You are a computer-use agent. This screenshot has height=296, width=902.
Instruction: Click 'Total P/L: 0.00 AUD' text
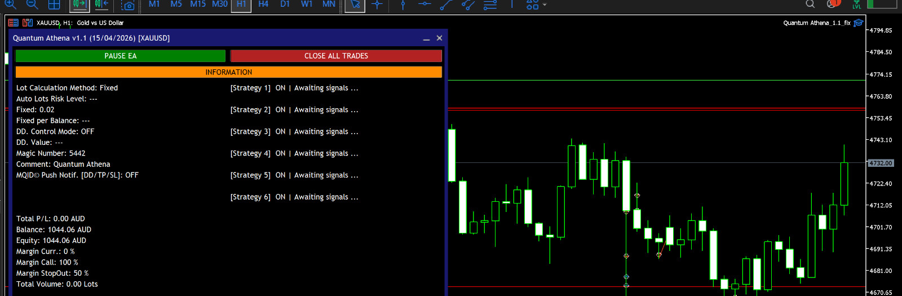[x=51, y=219]
